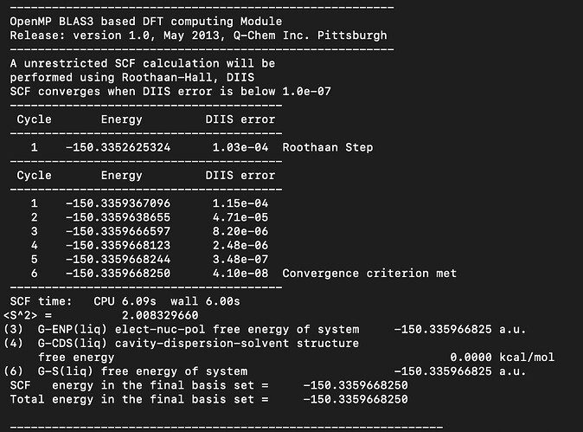
Task: Click the G-S(liq) free energy of system line
Action: tap(265, 371)
